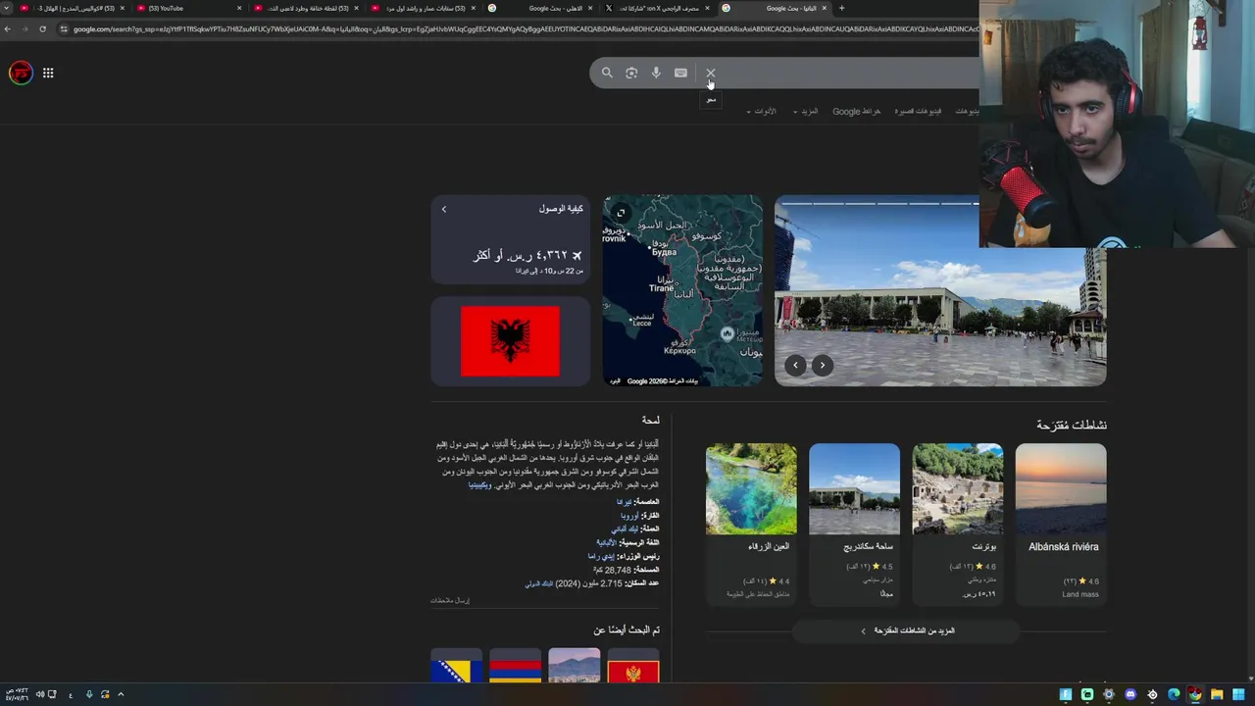
Task: Go forward with browser forward arrow
Action: pyautogui.click(x=25, y=28)
